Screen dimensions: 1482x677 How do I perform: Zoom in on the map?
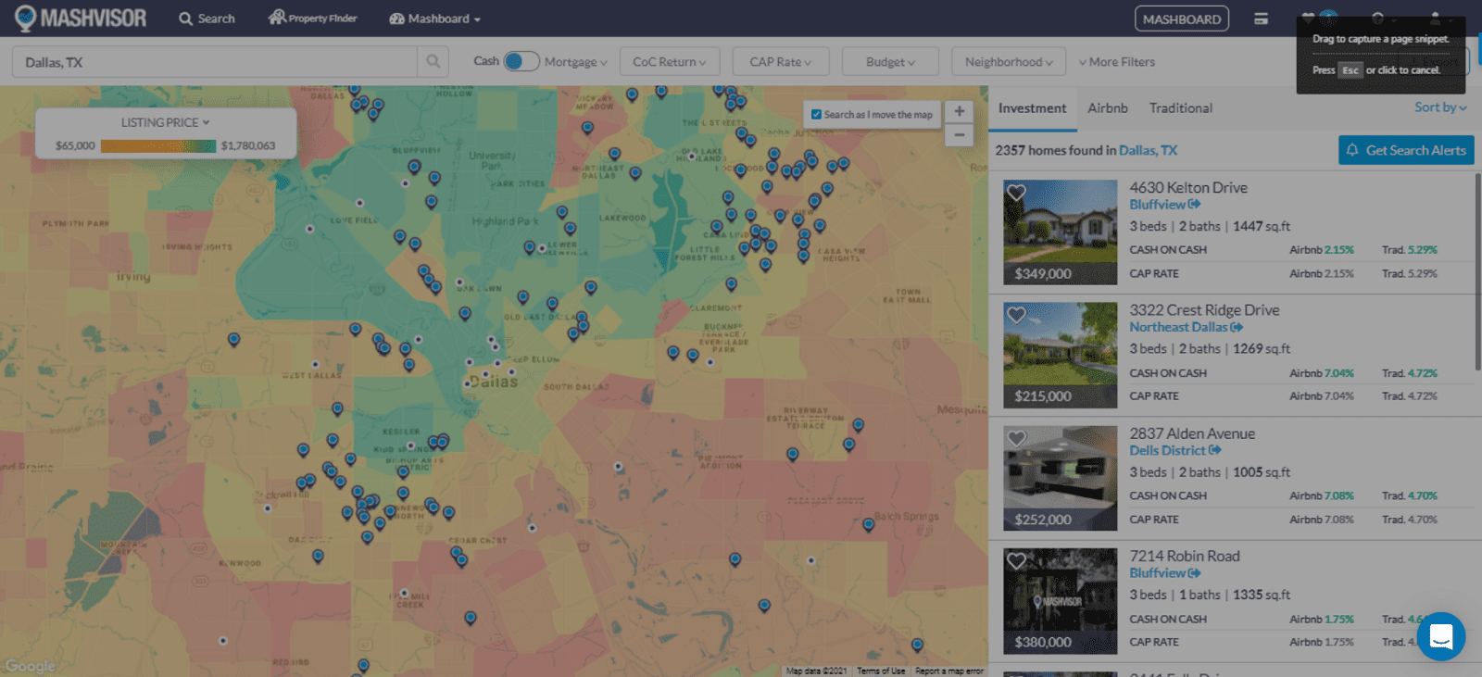click(959, 111)
